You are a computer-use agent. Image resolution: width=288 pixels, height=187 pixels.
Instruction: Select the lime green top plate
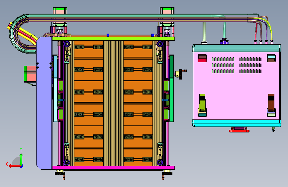tap(114, 39)
